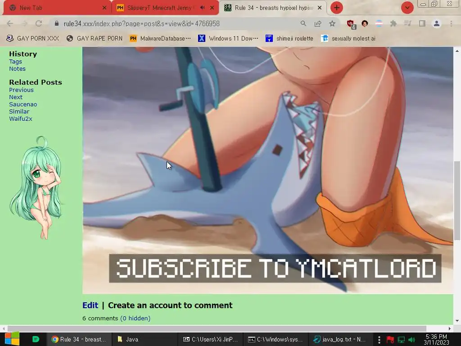The width and height of the screenshot is (461, 346).
Task: Open the volume speaker tray icon
Action: (411, 340)
